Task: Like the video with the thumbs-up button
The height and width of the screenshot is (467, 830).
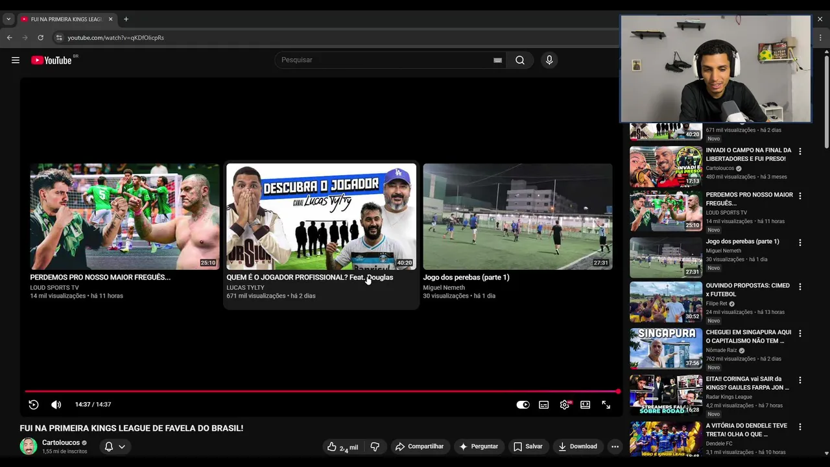Action: pos(342,447)
